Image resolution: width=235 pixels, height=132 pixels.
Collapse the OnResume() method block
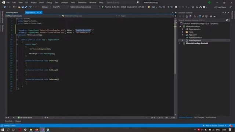point(17,80)
